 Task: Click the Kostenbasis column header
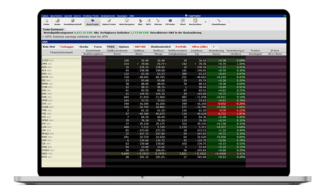pyautogui.click(x=93, y=51)
